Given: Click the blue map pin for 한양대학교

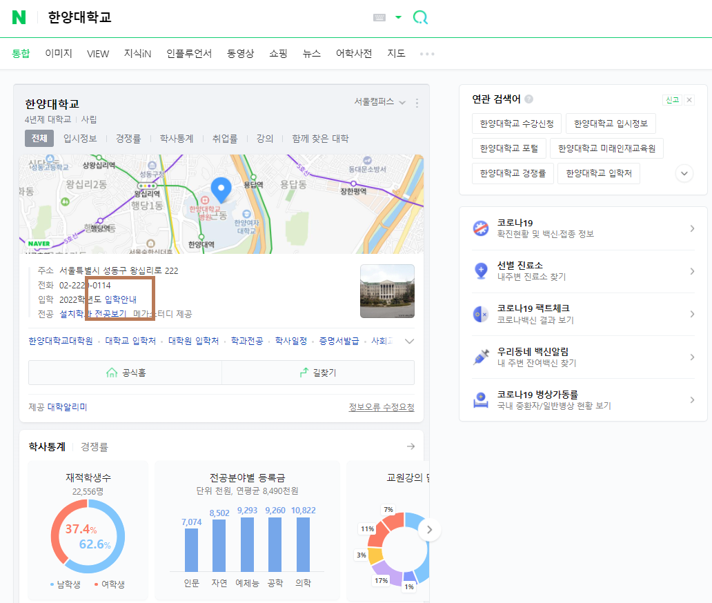Looking at the screenshot, I should tap(221, 188).
